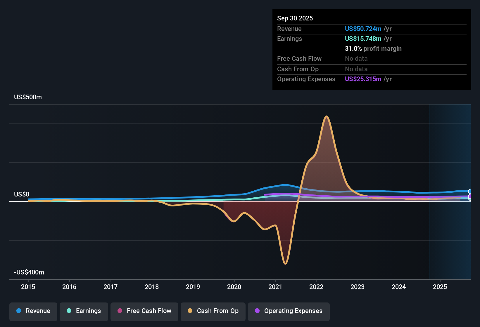
Task: Click the Sep 30 2025 tooltip header
Action: point(295,18)
